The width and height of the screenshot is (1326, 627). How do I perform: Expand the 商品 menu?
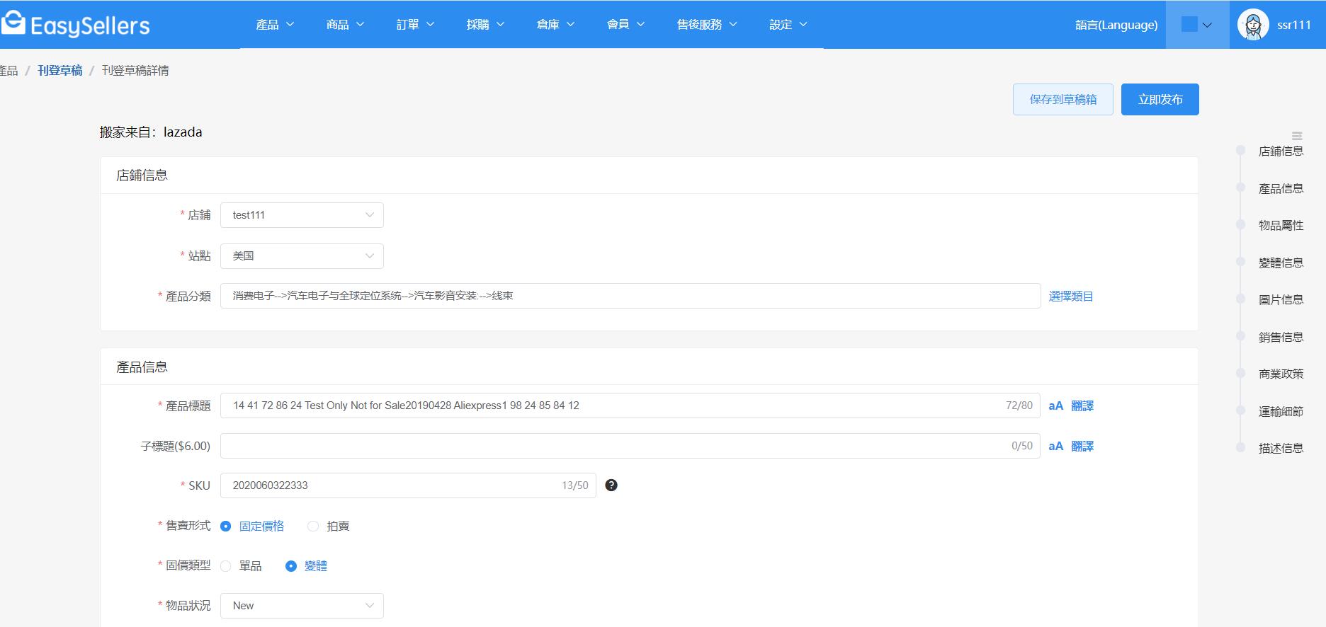click(x=345, y=25)
